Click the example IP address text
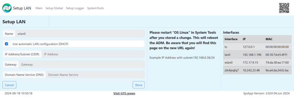 pyautogui.click(x=182, y=58)
